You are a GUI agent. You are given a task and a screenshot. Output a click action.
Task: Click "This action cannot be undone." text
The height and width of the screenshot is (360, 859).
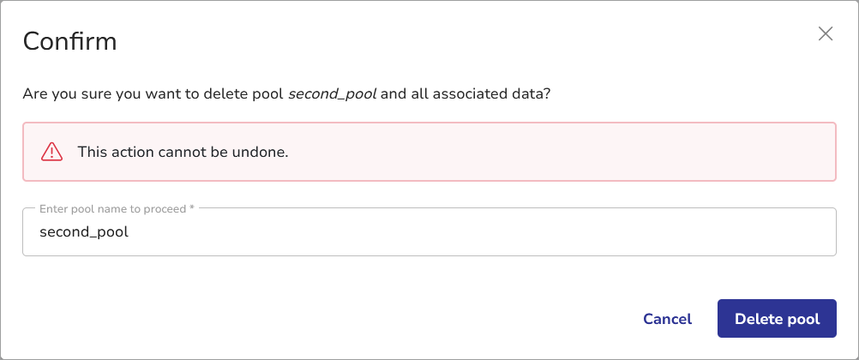183,152
